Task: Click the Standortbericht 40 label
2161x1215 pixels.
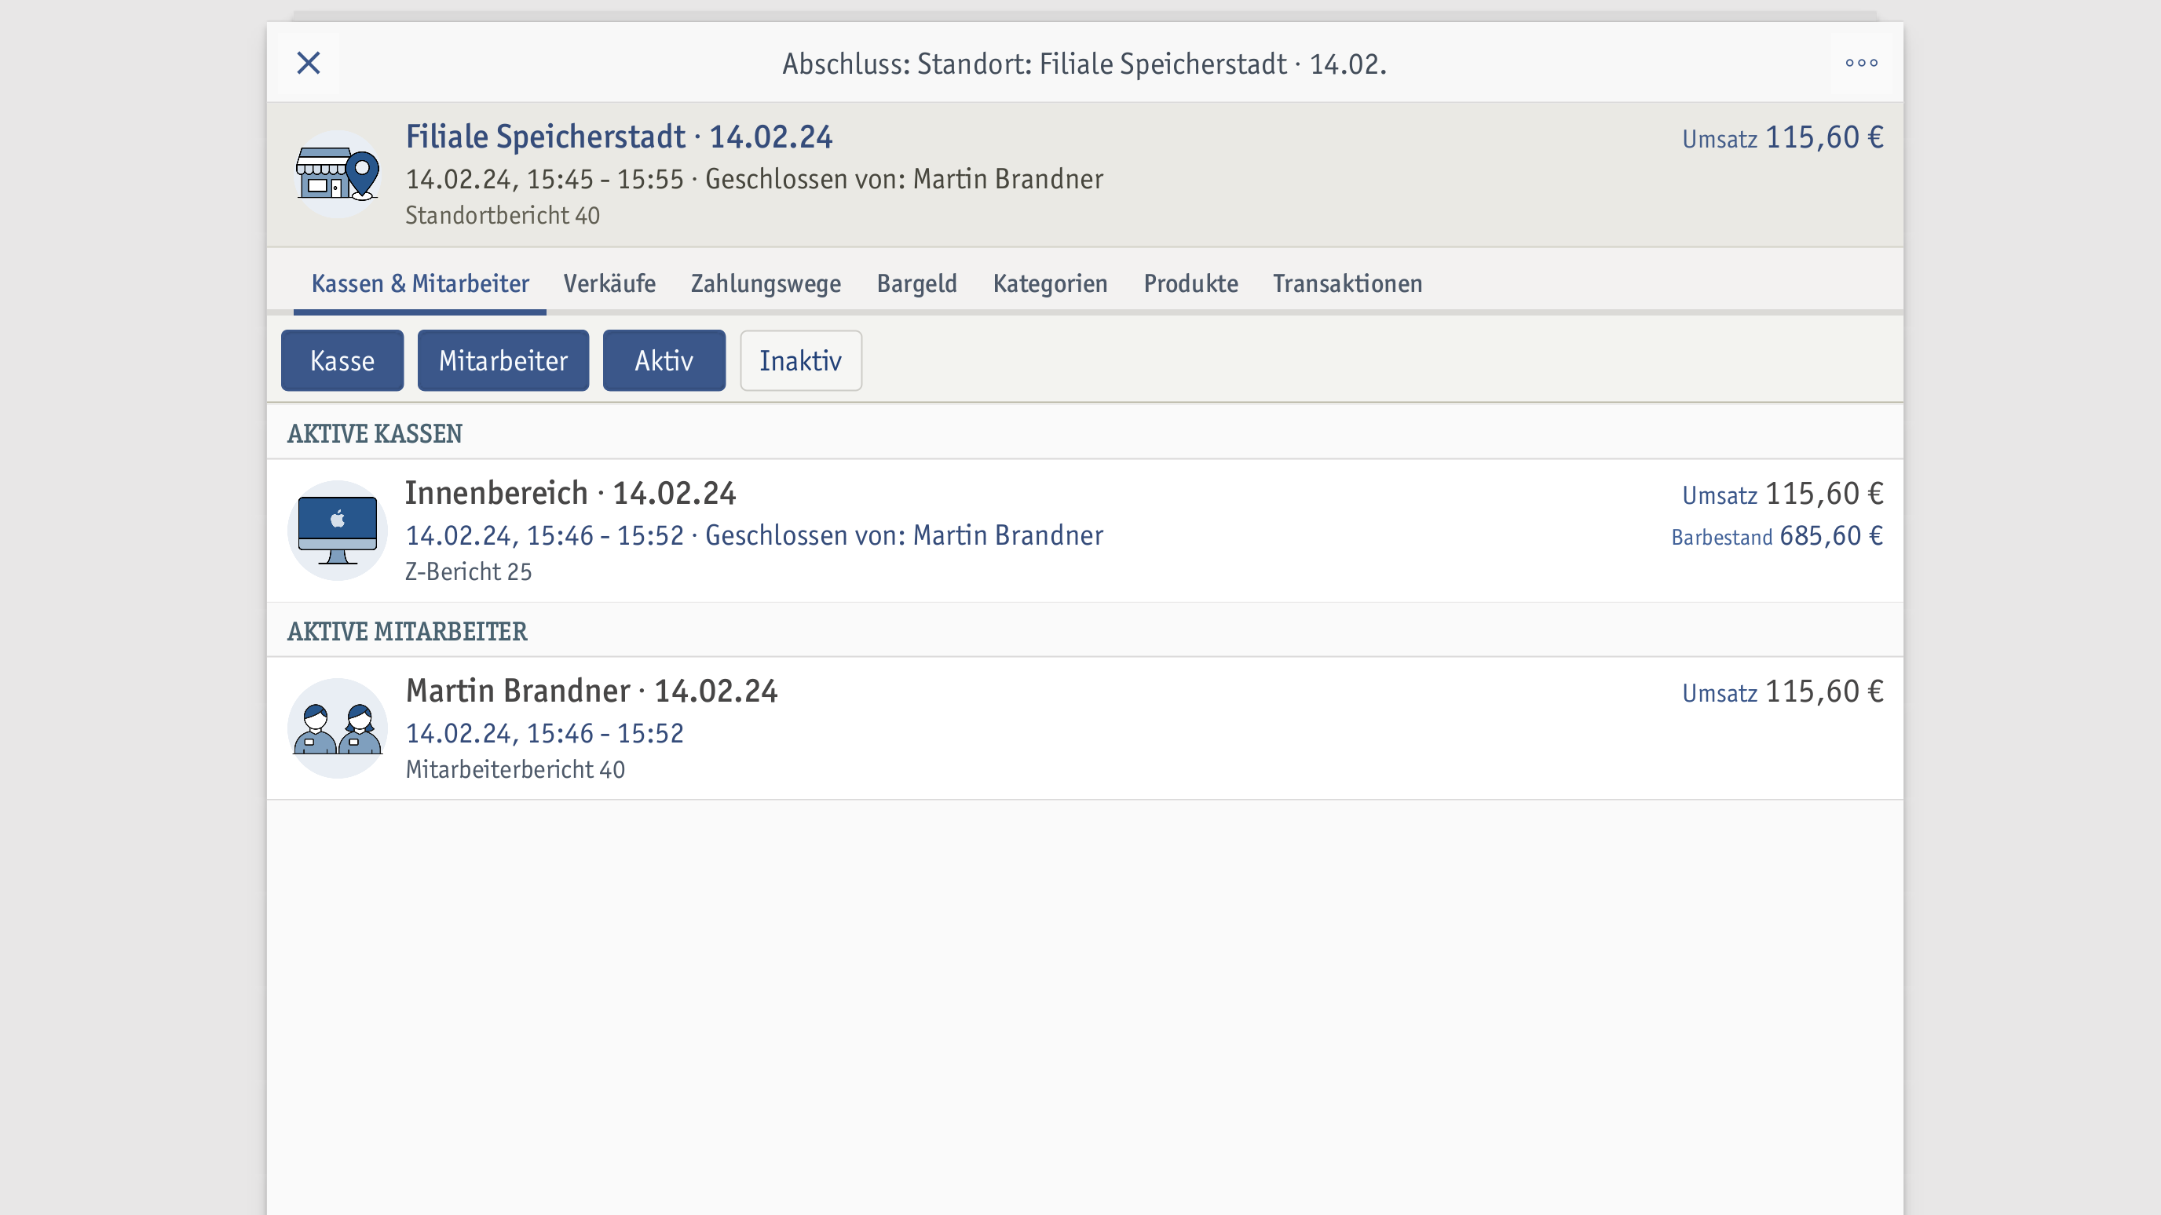Action: pyautogui.click(x=503, y=216)
